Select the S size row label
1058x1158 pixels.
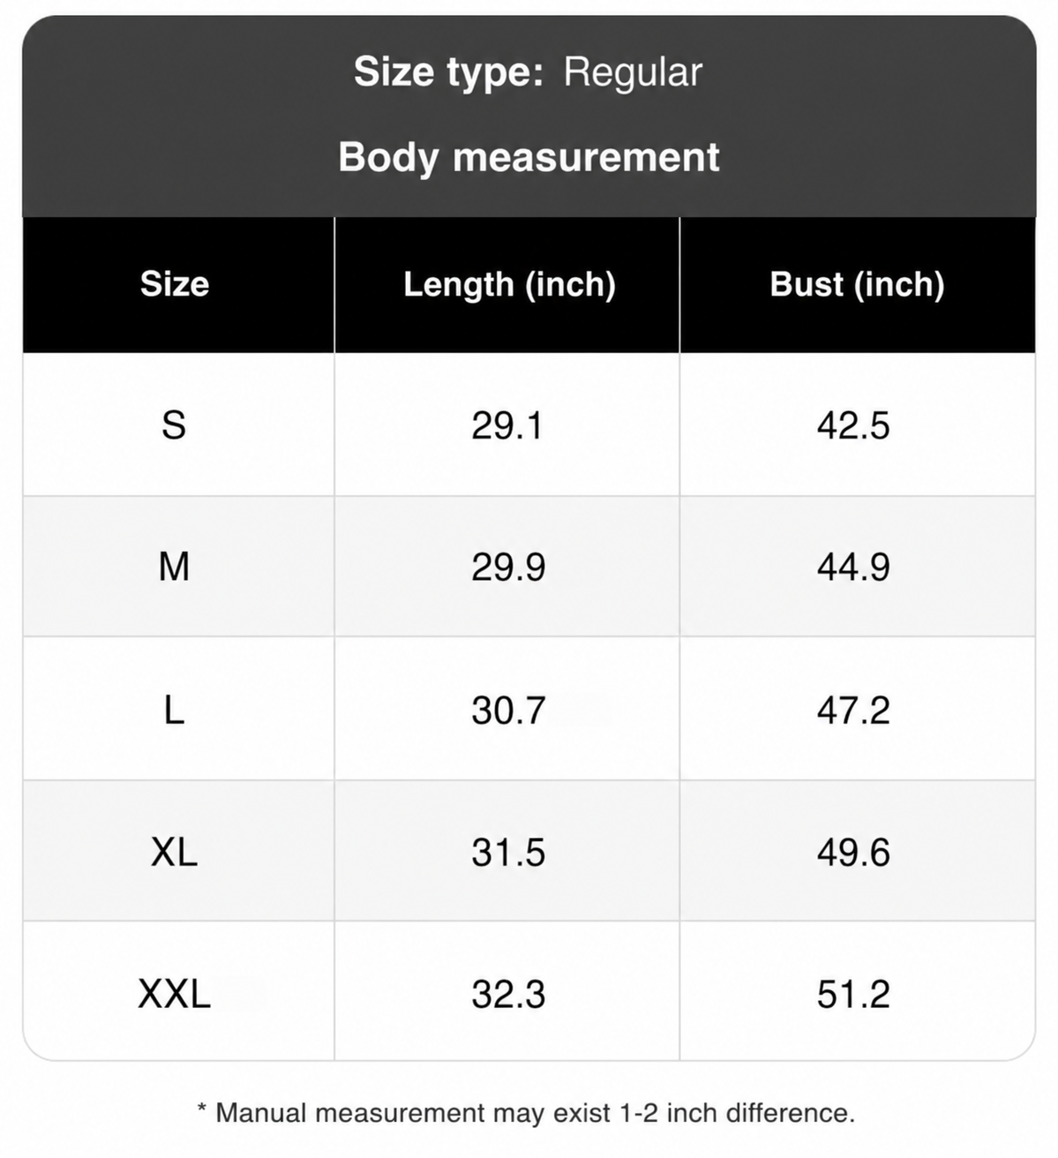(x=175, y=425)
